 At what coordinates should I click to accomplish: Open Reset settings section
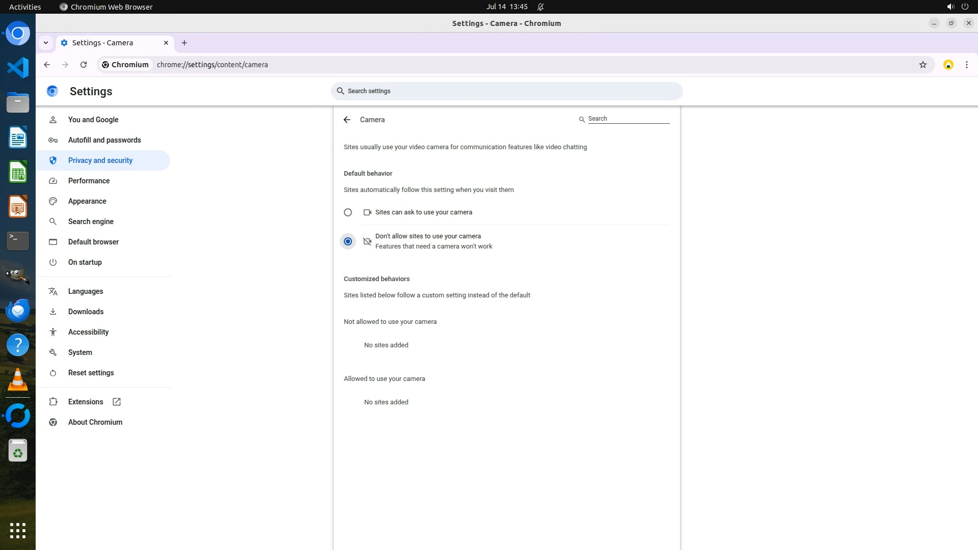click(x=91, y=373)
